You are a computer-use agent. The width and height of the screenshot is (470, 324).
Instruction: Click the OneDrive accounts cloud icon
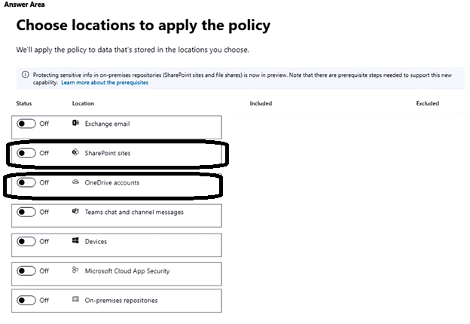click(x=75, y=182)
